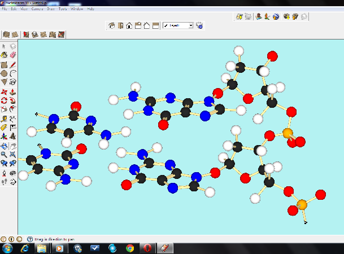This screenshot has width=344, height=254.
Task: Switch to Front house view
Action: pos(129,25)
